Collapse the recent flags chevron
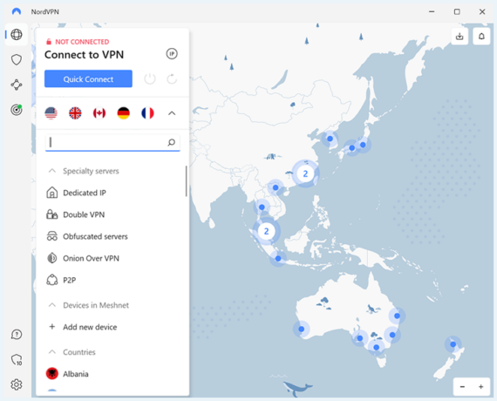 (172, 113)
